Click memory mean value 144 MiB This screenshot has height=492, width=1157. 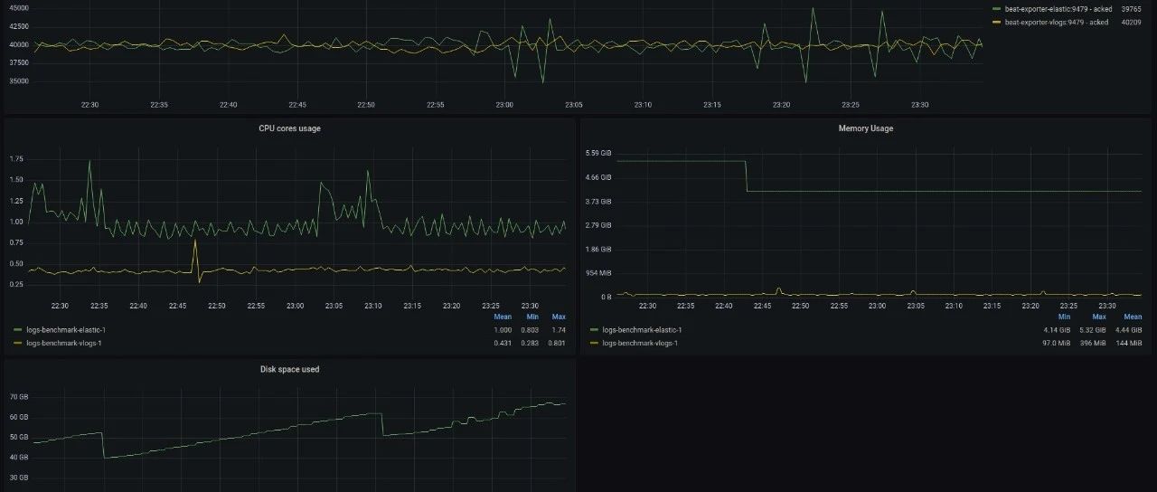coord(1128,343)
